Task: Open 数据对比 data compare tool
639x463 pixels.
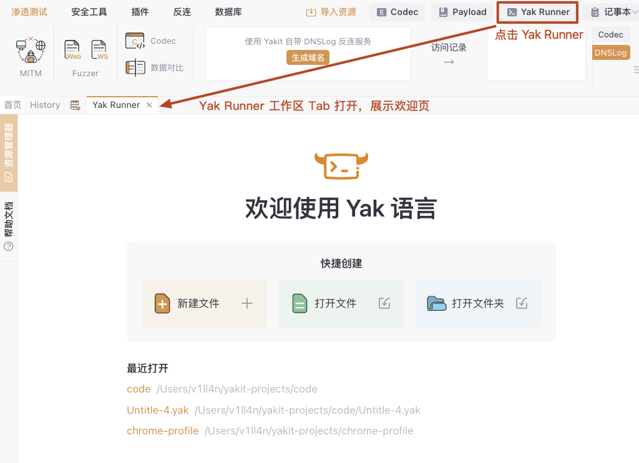Action: pos(155,67)
